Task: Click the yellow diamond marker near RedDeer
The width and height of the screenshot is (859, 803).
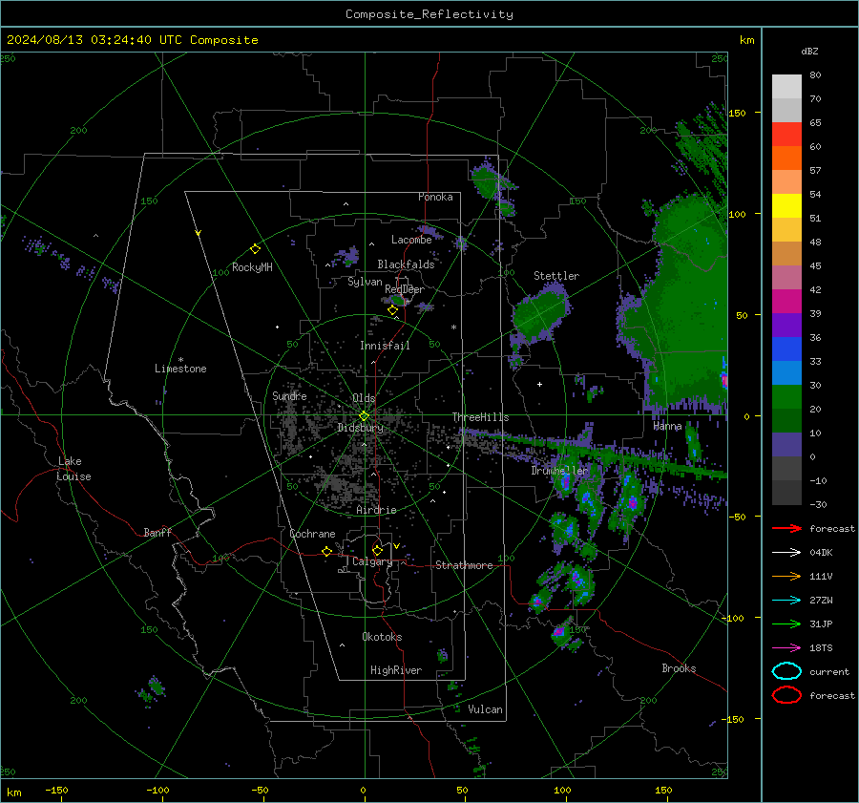Action: pos(392,310)
